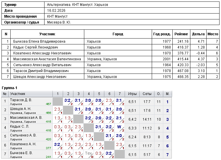Select the Рейтинг column header
The width and height of the screenshot is (221, 160).
181,34
